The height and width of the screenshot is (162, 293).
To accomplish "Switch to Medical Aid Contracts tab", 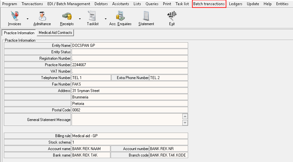I will pos(55,33).
